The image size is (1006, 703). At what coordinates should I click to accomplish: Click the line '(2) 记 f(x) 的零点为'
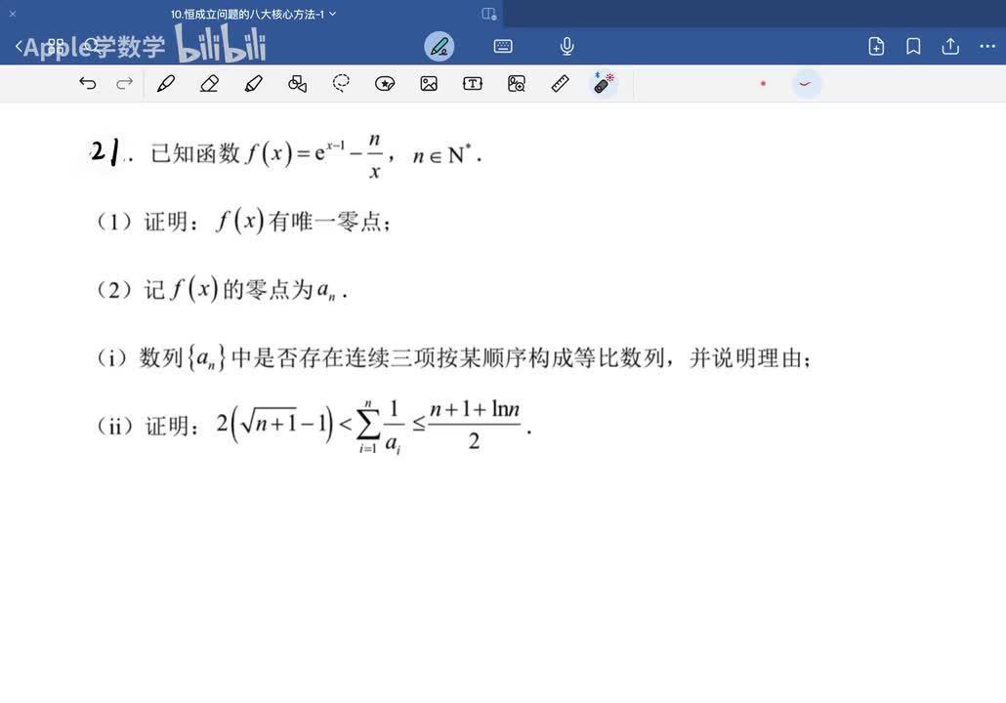point(222,290)
